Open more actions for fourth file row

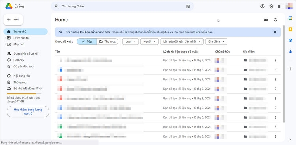tap(275, 89)
